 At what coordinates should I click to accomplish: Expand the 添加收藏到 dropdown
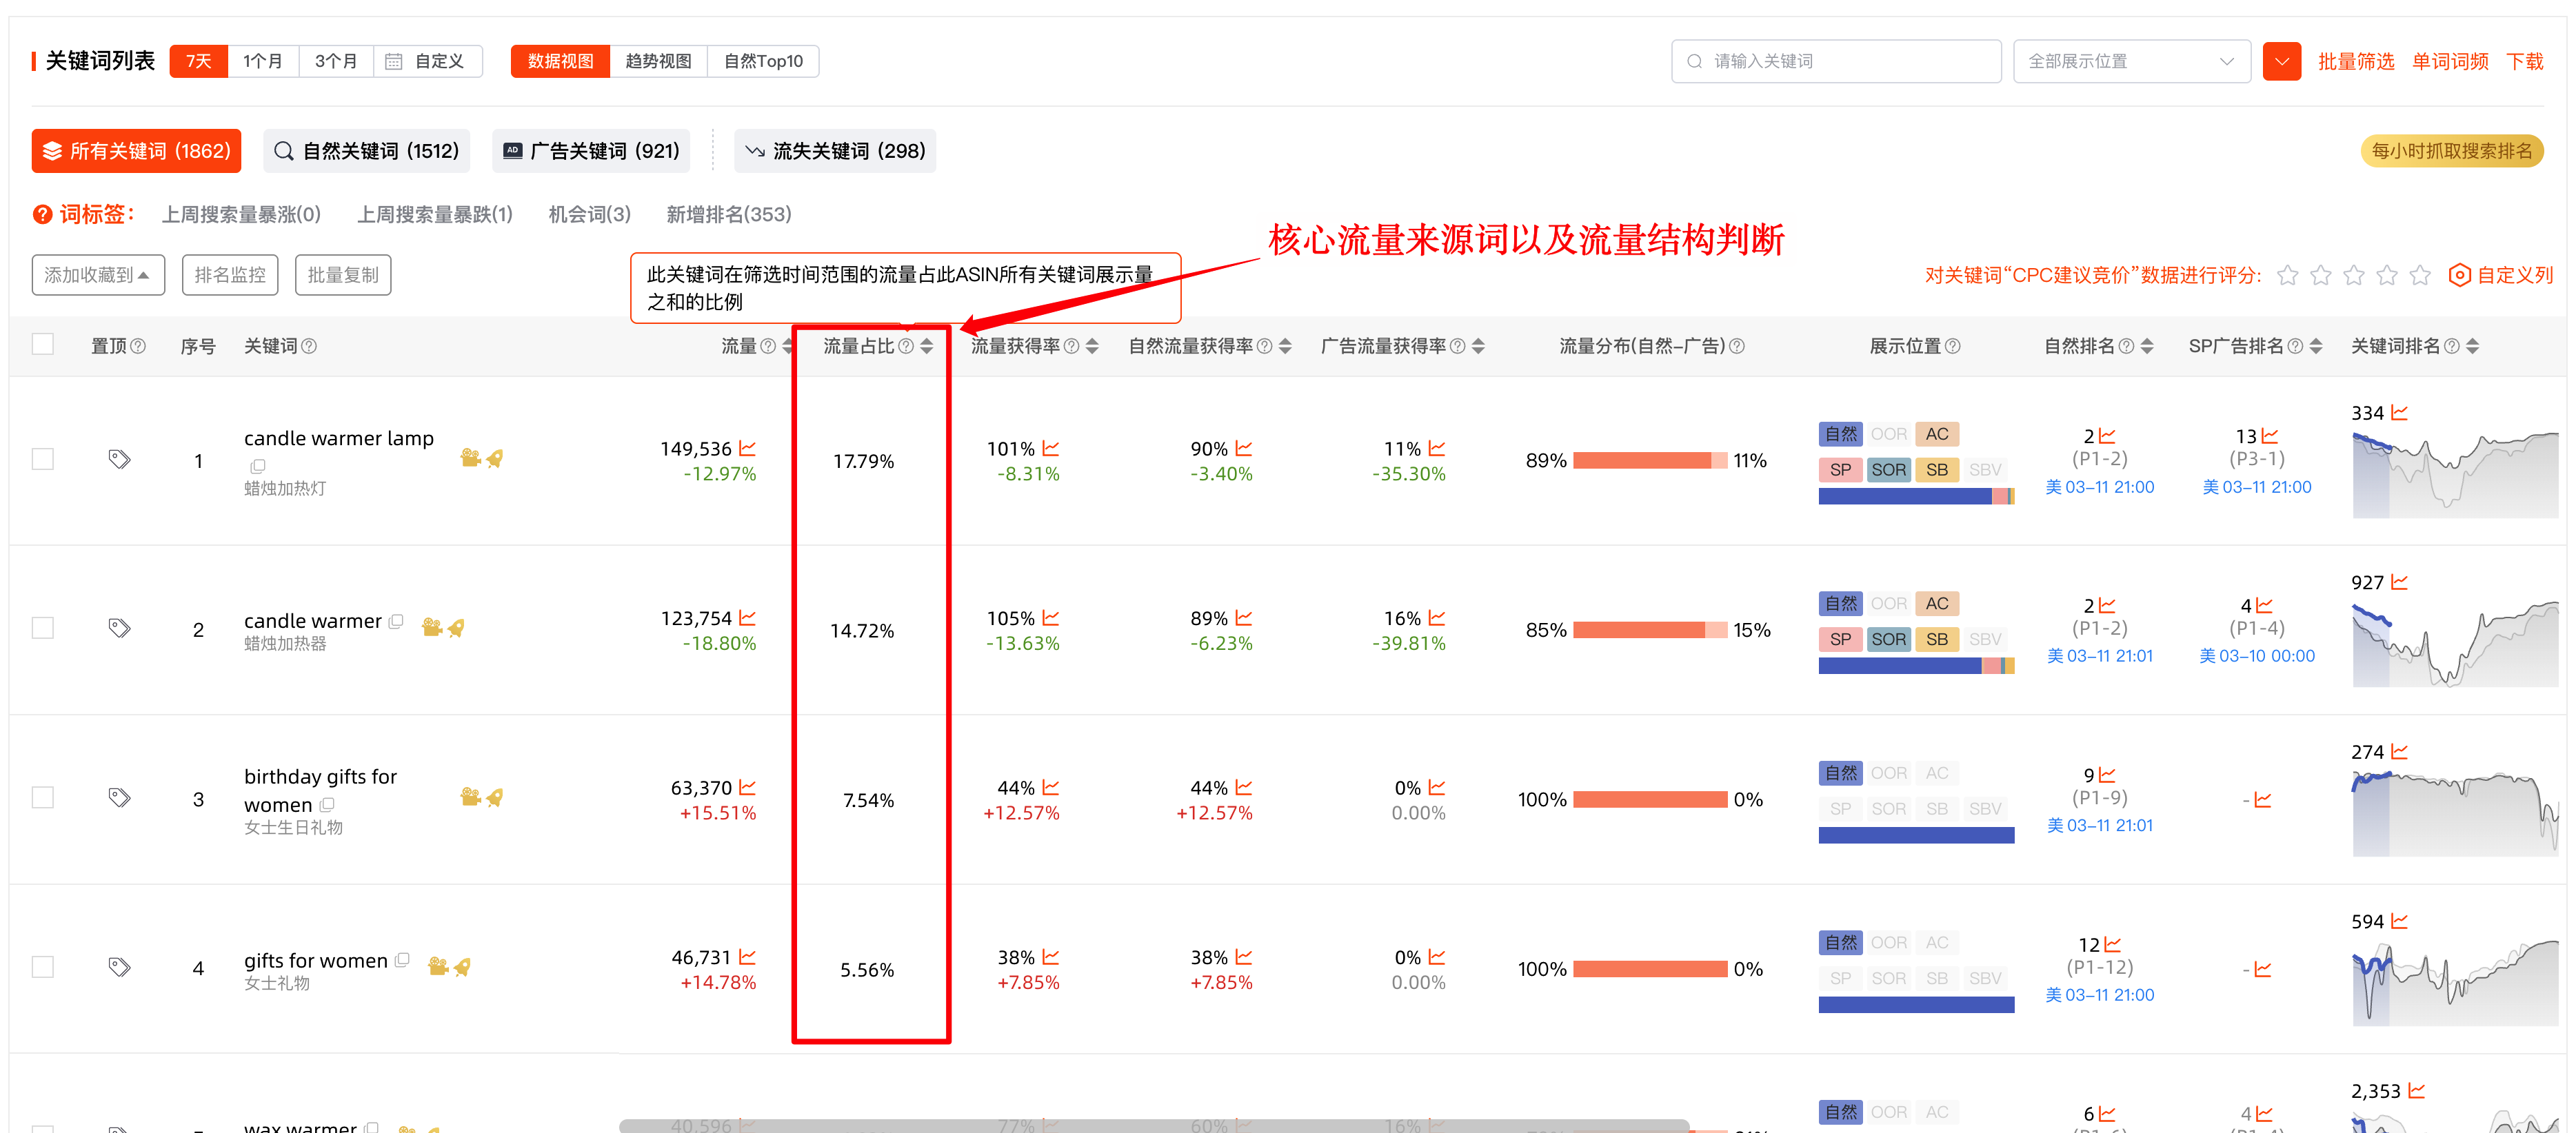click(97, 274)
